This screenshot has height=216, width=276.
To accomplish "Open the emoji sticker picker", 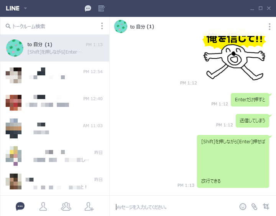I will click(x=243, y=206).
